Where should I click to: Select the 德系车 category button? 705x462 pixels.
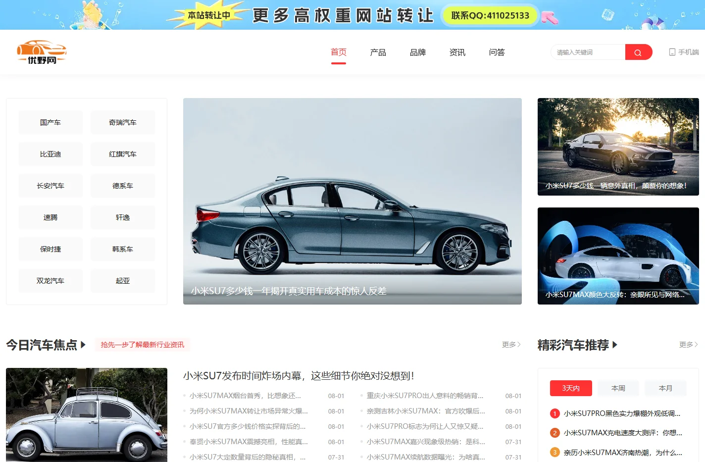[x=123, y=186]
